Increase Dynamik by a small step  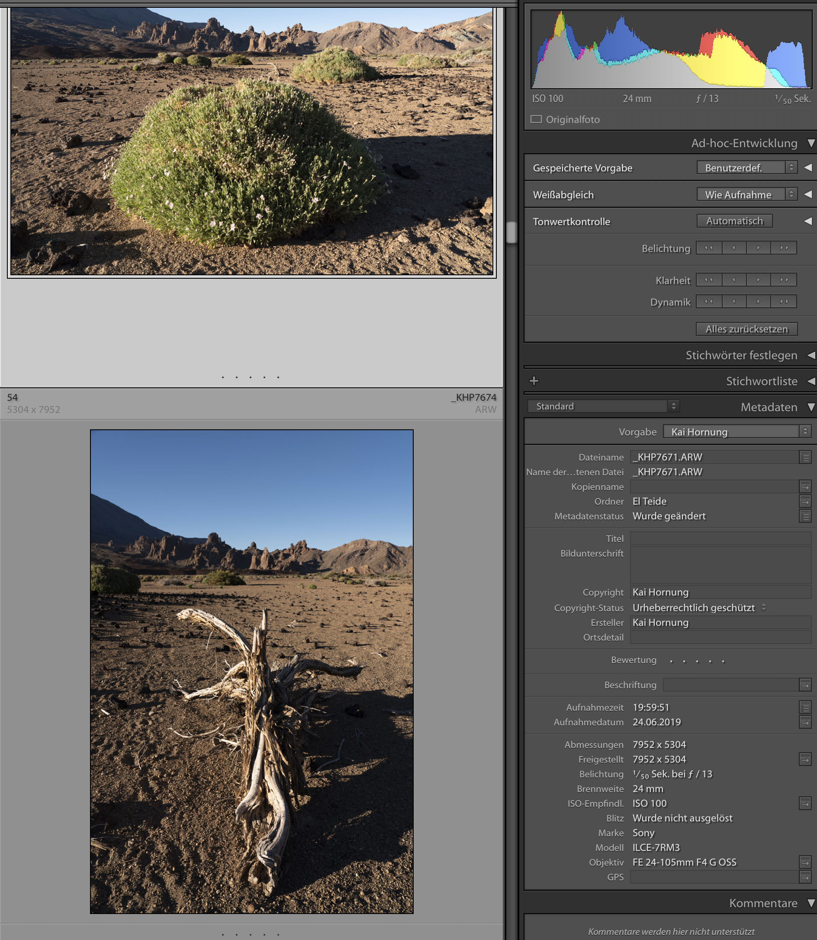click(759, 301)
